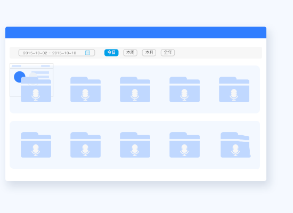Open second recording folder in top row
The width and height of the screenshot is (293, 213).
pos(85,89)
